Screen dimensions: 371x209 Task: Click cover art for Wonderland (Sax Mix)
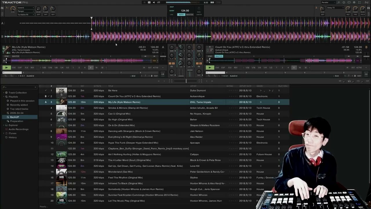click(61, 172)
